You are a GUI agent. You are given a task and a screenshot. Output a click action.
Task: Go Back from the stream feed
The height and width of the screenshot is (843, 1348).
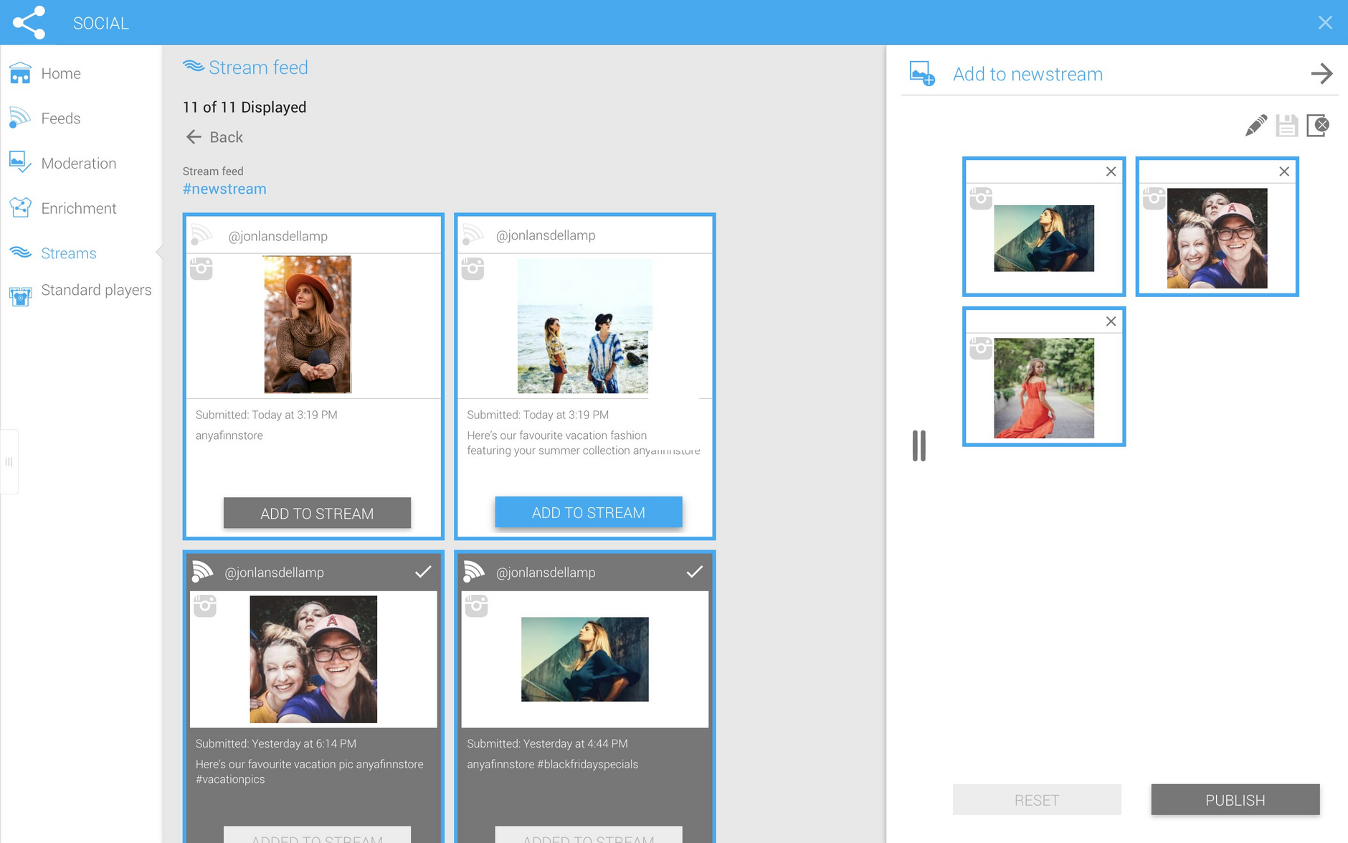214,137
